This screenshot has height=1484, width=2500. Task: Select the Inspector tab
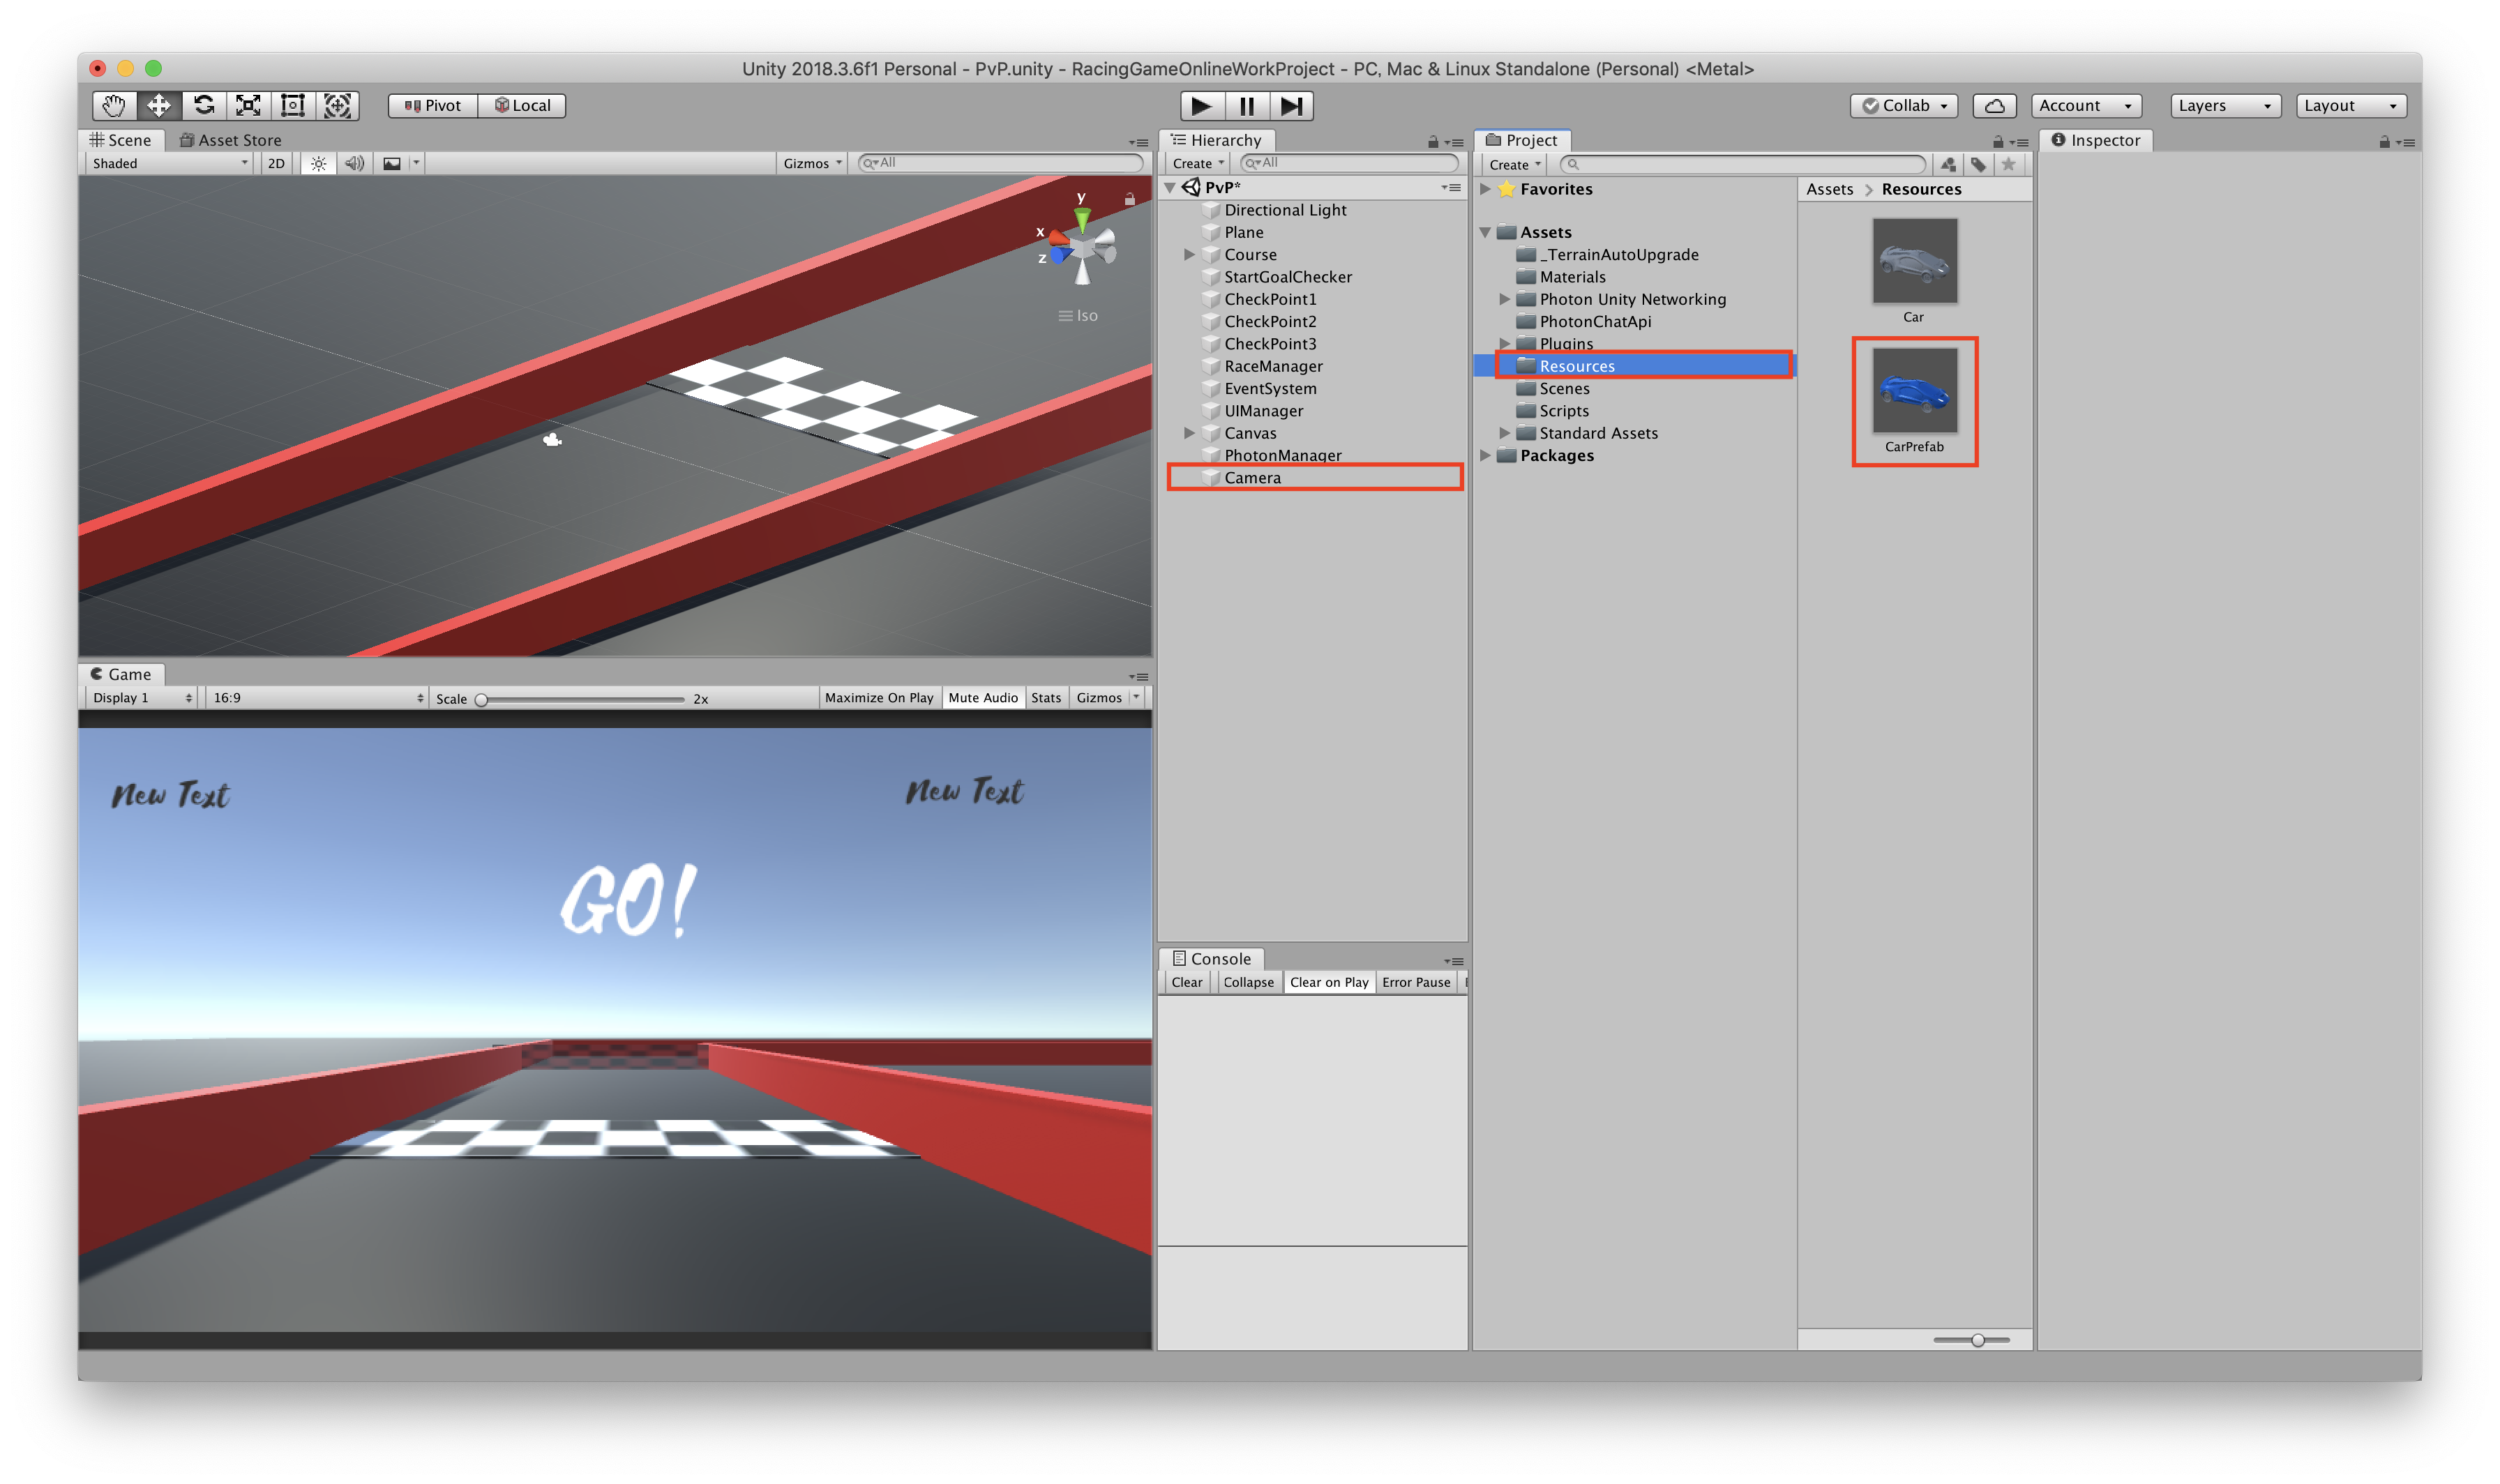tap(2096, 140)
